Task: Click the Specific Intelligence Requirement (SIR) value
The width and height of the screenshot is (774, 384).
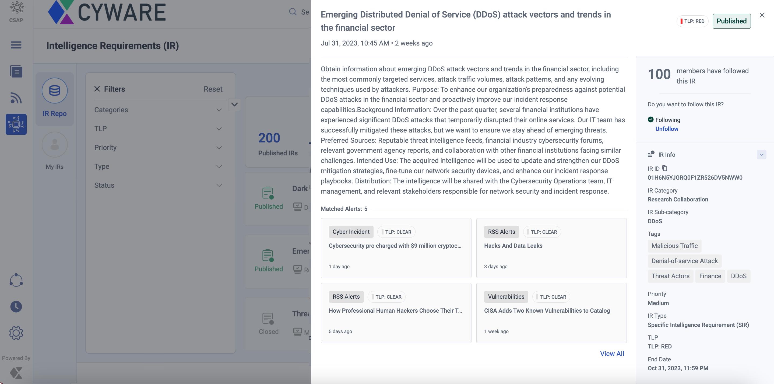Action: click(x=698, y=325)
